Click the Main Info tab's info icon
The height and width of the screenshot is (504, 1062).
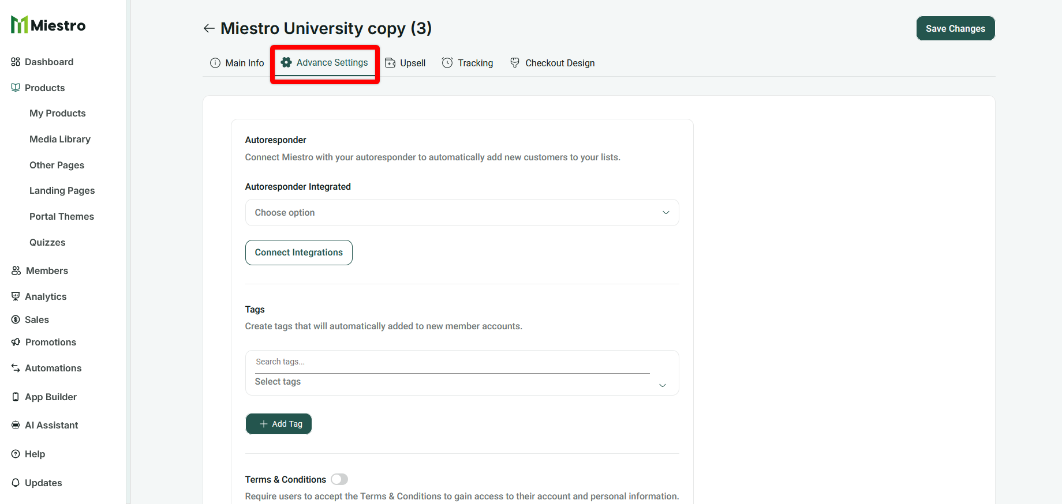pyautogui.click(x=215, y=63)
